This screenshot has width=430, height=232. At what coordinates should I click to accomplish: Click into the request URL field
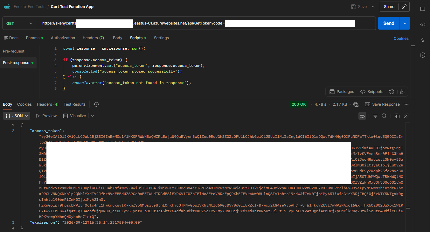pyautogui.click(x=207, y=23)
